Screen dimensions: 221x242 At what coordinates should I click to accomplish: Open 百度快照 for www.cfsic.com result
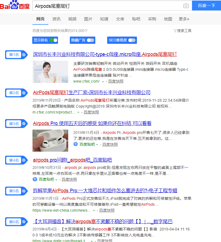[x=116, y=81]
